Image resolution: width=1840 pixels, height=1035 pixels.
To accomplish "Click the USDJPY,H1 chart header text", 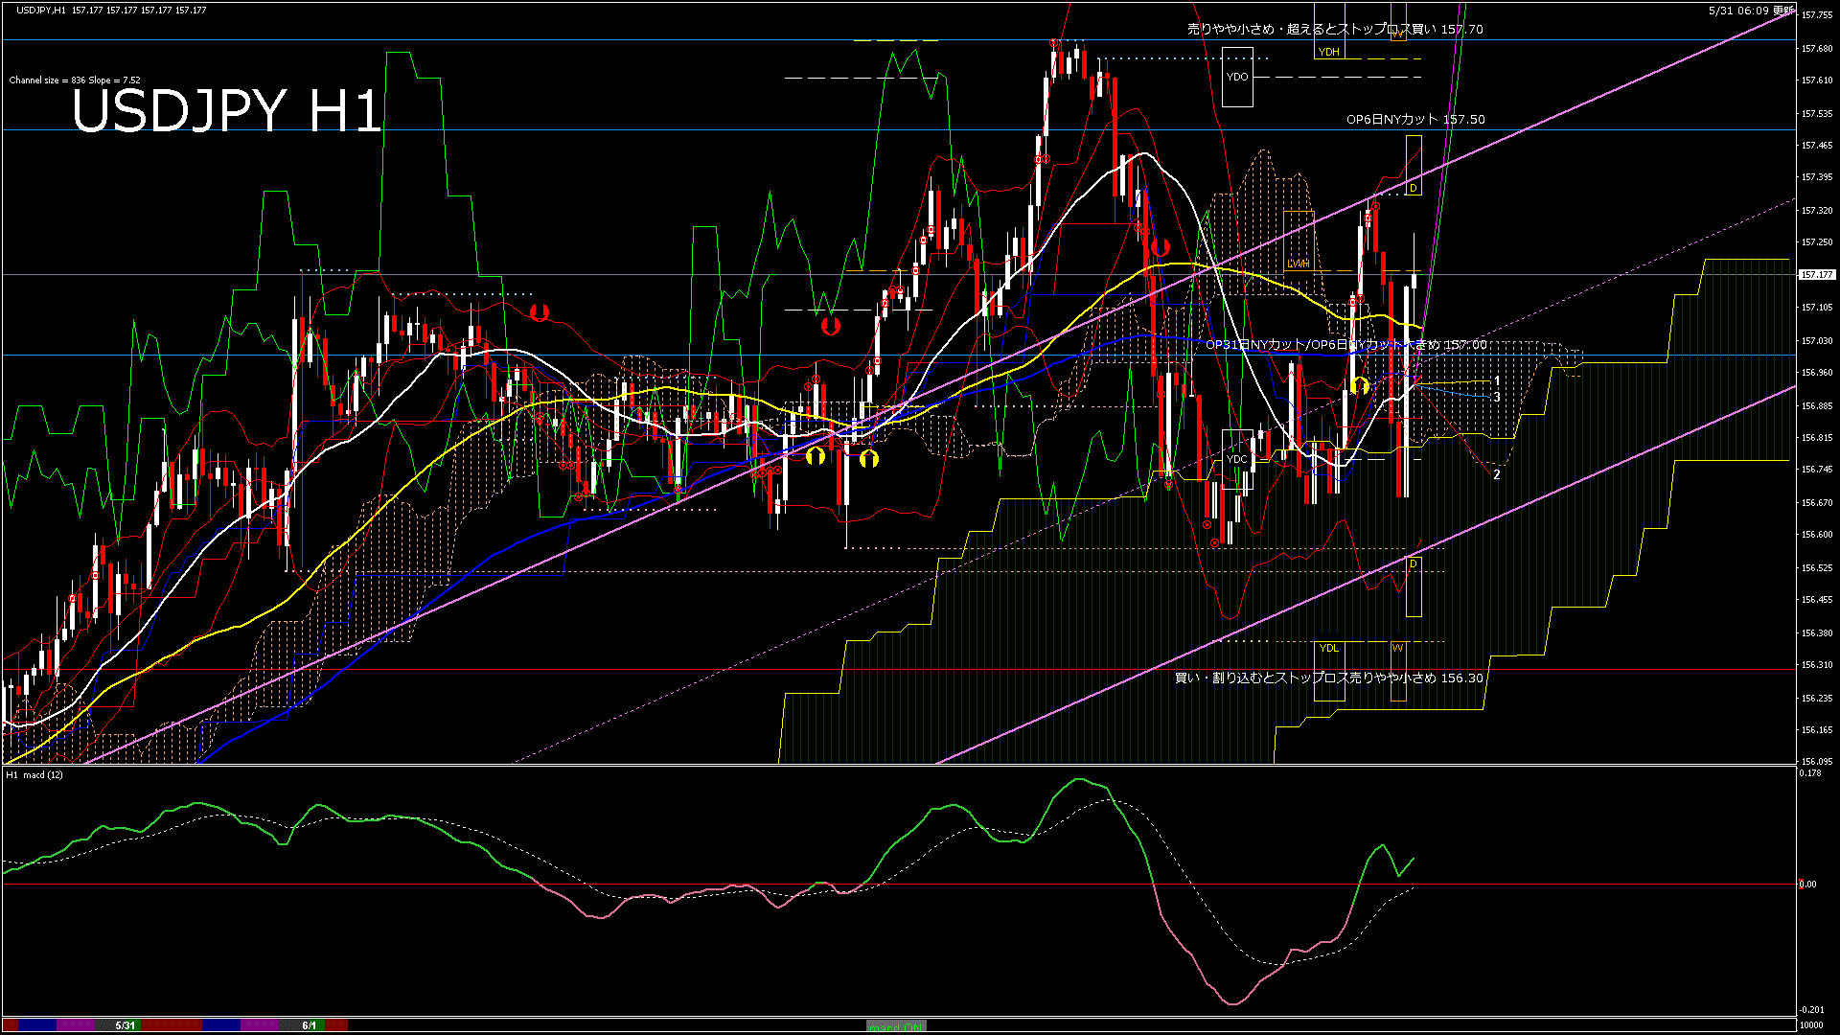I will [41, 10].
